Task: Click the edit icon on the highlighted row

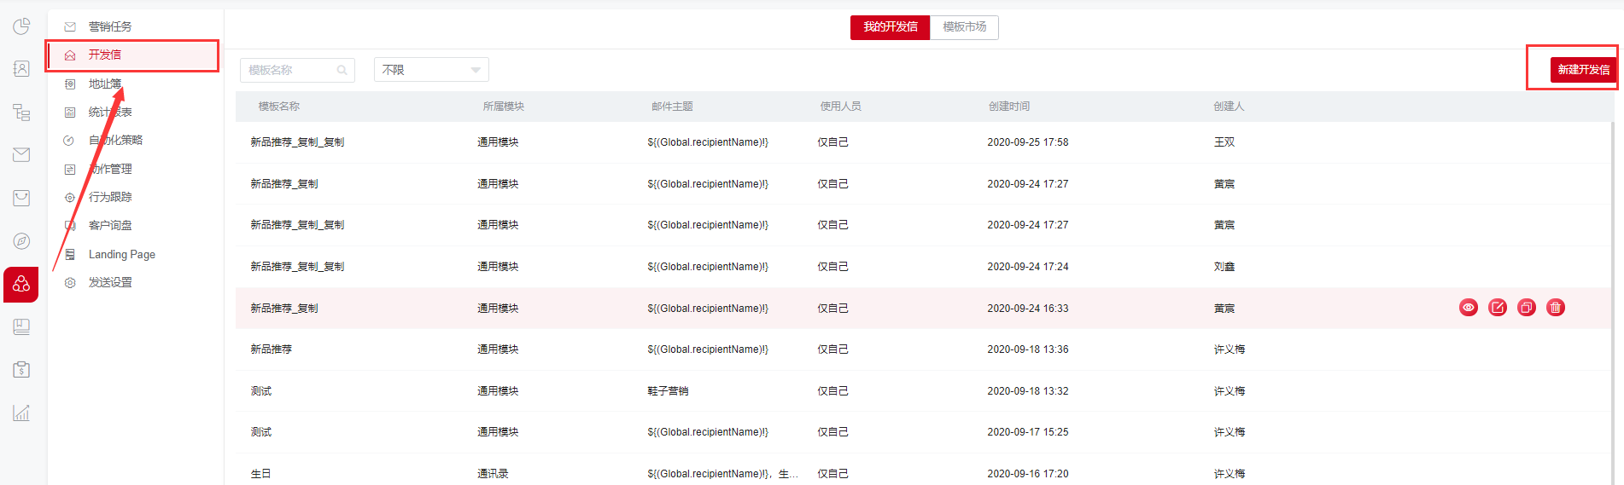Action: click(1497, 308)
